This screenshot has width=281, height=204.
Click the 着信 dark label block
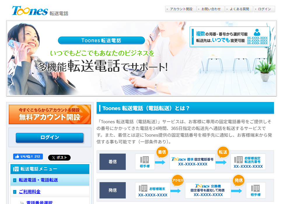click(113, 161)
